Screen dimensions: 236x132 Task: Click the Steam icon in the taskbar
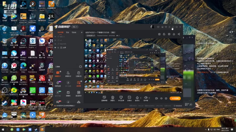pos(36,129)
